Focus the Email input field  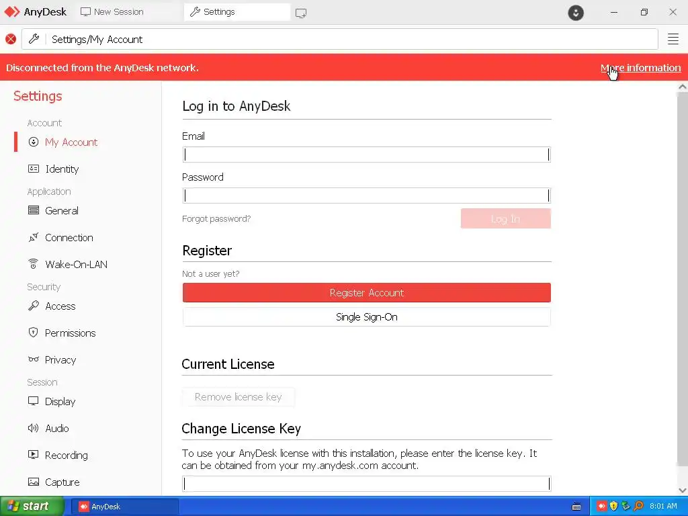click(366, 155)
